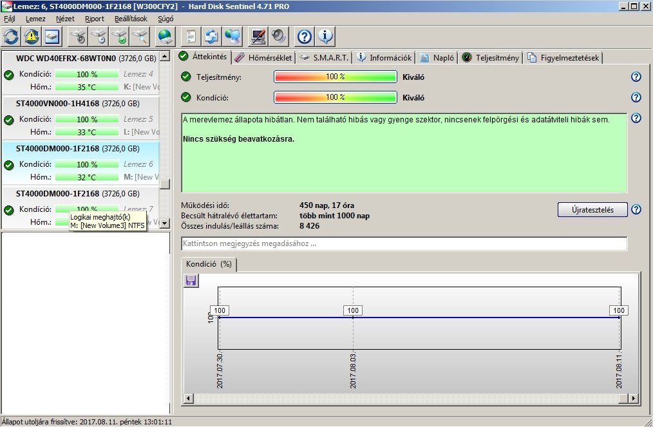Click the Teljesítmény 100 % gradient bar
Image resolution: width=653 pixels, height=427 pixels.
[336, 77]
